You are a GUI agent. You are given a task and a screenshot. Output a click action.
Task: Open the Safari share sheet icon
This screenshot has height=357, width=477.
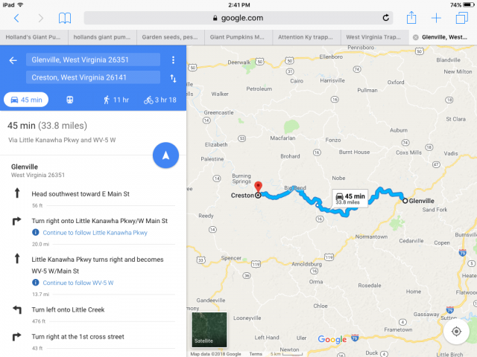click(411, 18)
